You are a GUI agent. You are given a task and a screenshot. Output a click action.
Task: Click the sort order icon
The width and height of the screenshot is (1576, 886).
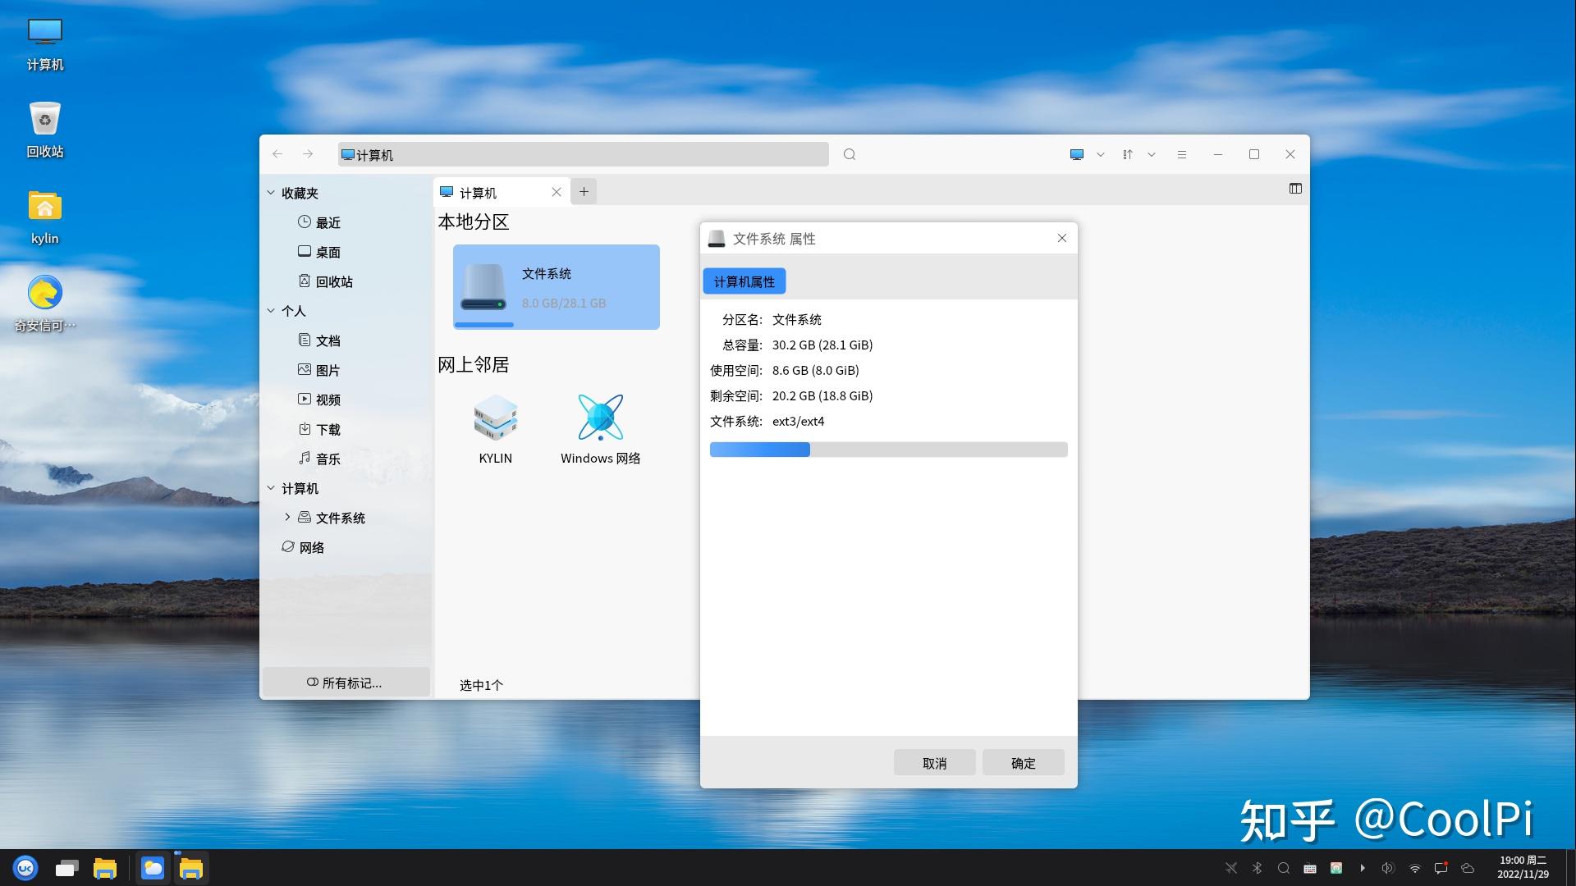point(1128,154)
